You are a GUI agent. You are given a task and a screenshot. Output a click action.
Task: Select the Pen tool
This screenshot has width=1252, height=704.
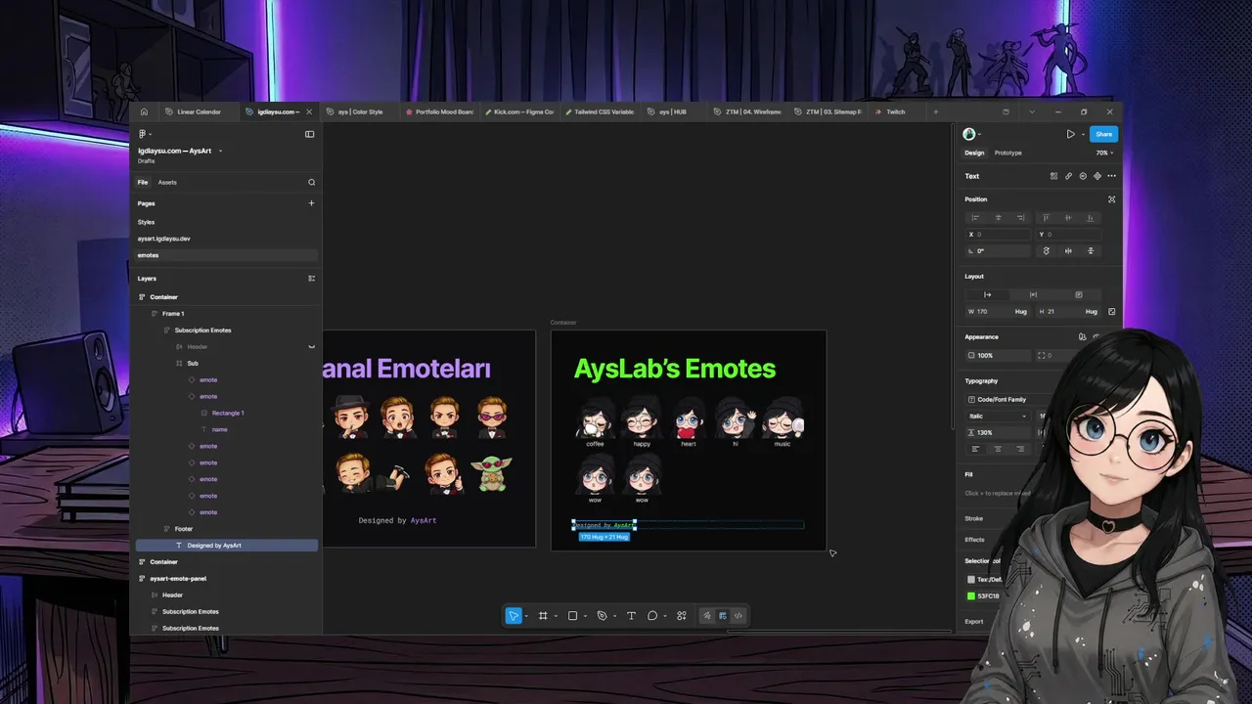click(x=602, y=616)
